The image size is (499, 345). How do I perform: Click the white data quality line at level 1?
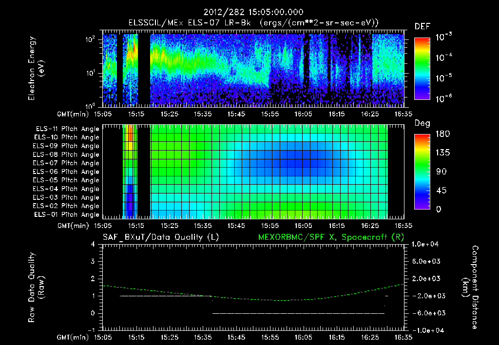(166, 296)
